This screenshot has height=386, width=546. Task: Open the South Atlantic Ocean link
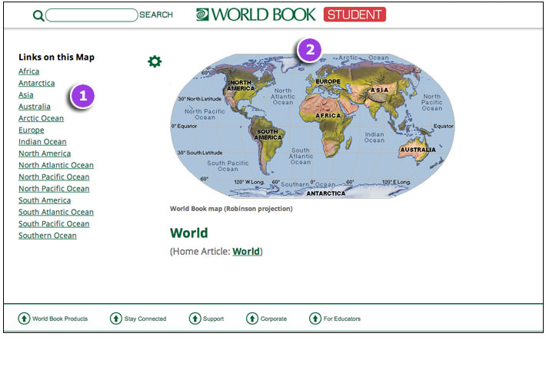56,213
